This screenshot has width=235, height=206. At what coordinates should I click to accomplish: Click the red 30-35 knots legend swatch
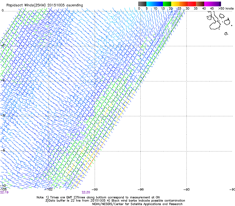click(192, 4)
